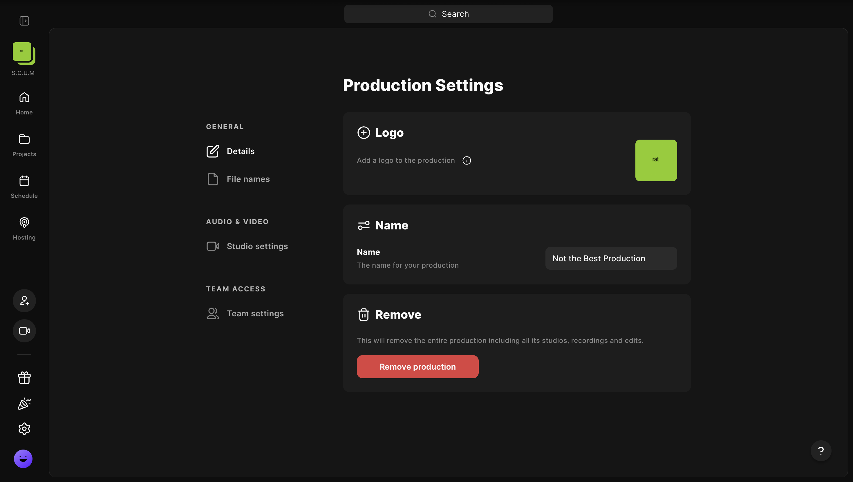Screen dimensions: 853x482
Task: Open the S.C.U.M production switcher logo
Action: (24, 53)
